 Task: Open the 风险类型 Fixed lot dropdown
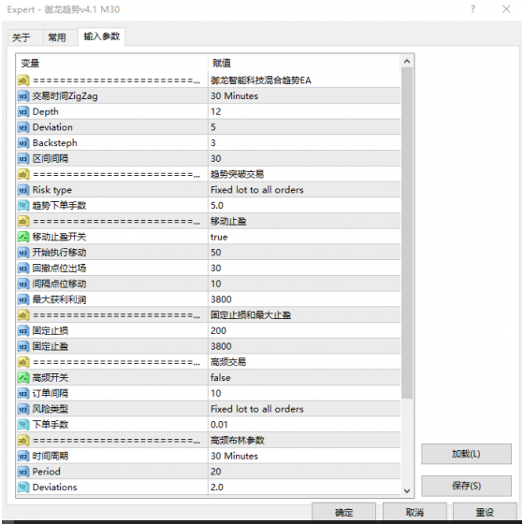(304, 409)
